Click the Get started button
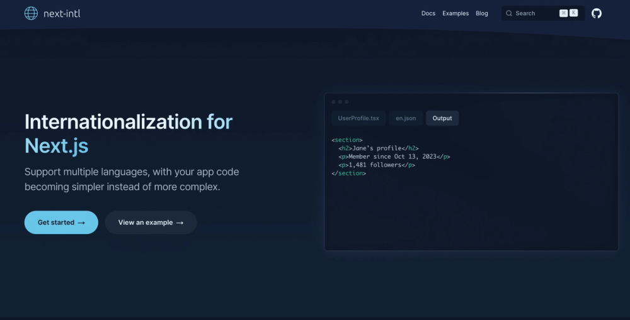 [61, 222]
